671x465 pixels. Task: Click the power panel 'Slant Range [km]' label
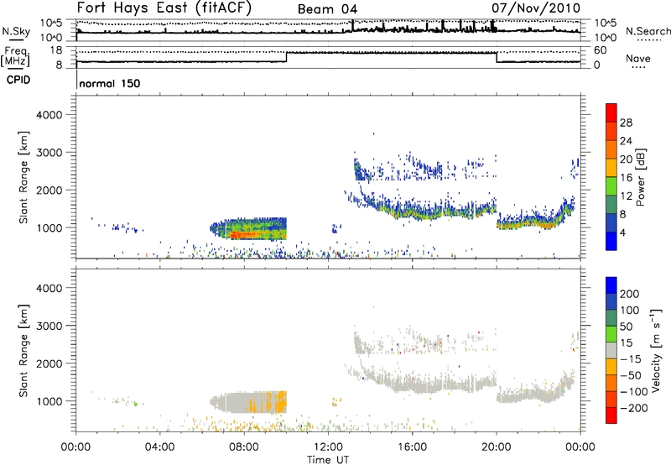point(23,177)
